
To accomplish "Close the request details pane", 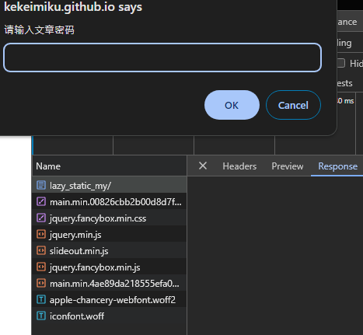I will [203, 166].
